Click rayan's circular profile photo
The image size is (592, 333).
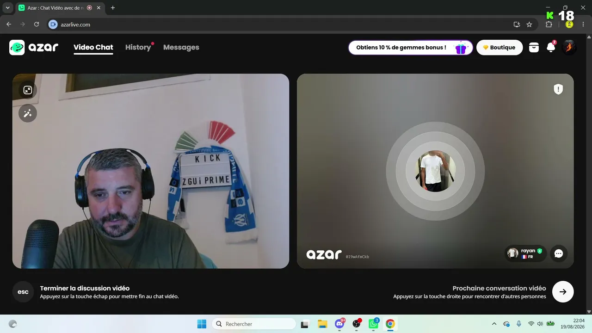[435, 171]
